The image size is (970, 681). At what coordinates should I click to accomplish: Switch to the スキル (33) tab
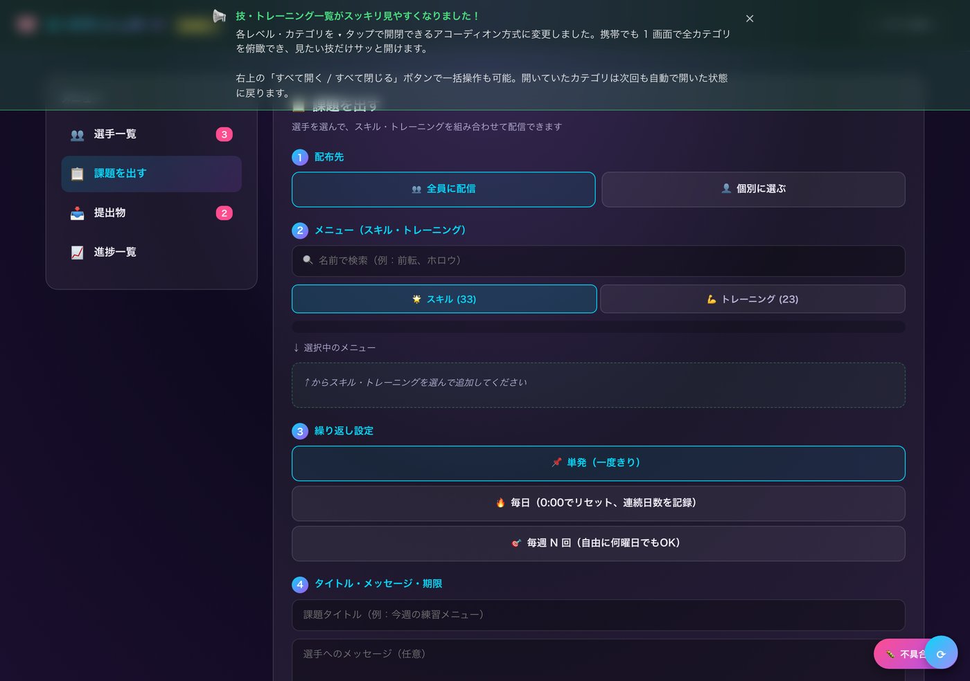(444, 299)
